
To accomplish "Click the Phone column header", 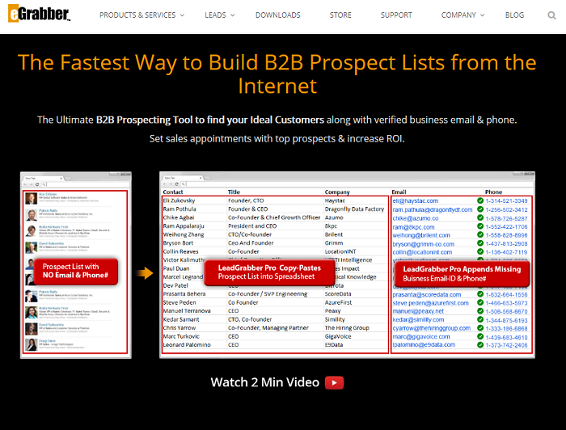I will coord(493,192).
